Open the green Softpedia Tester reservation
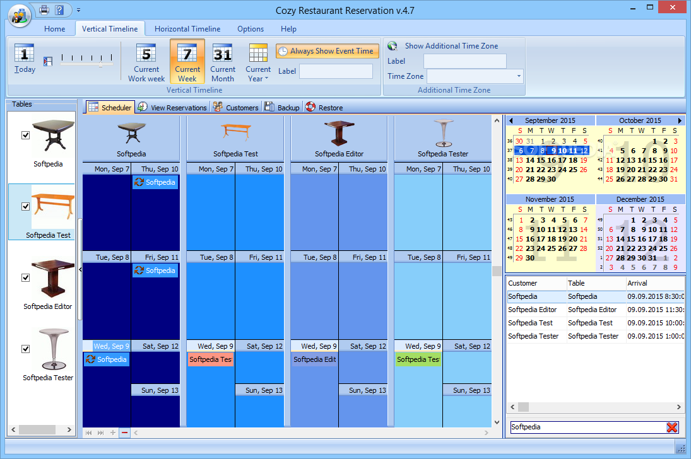 [x=418, y=359]
